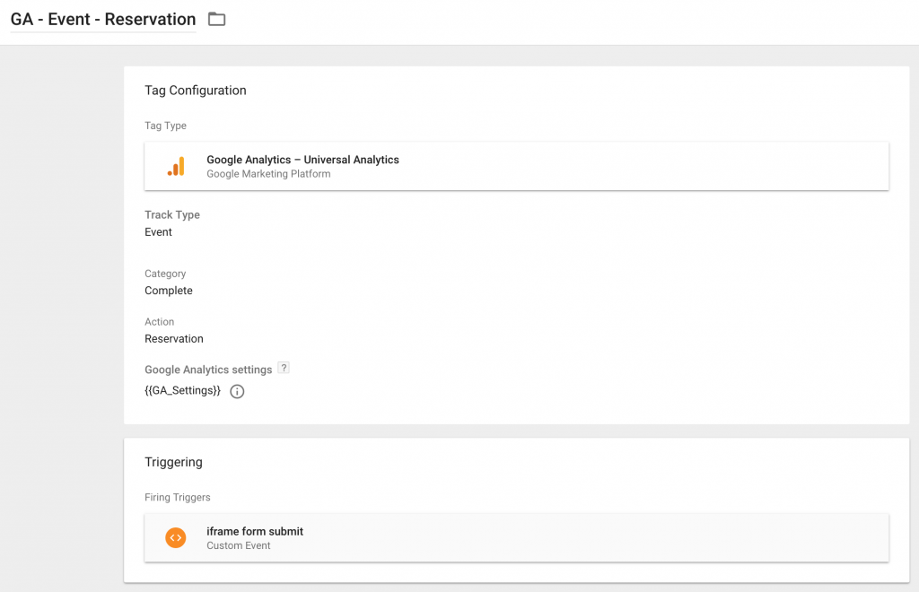Click the orange Custom Event trigger icon

176,537
